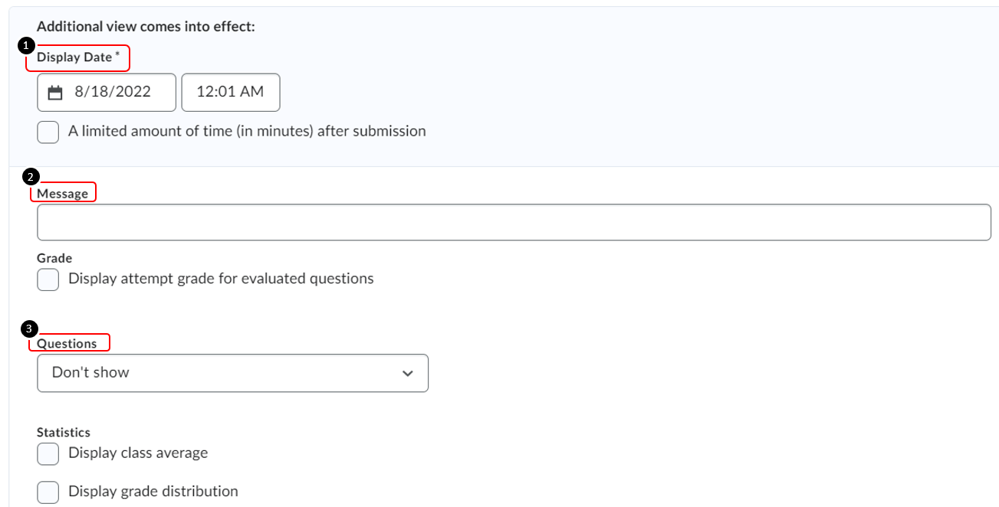Screen dimensions: 999x507
Task: Click the Additional view comes into effect heading
Action: click(146, 27)
